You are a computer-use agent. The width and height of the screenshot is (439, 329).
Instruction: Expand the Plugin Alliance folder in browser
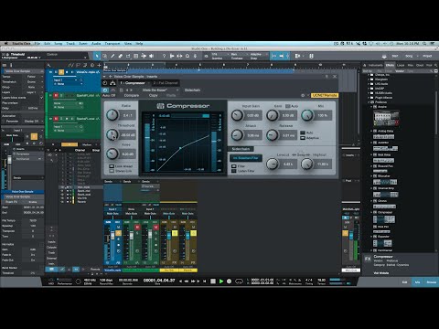click(x=369, y=98)
